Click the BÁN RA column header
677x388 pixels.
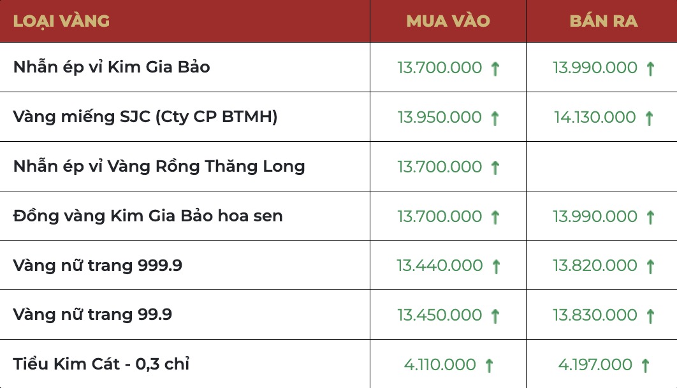[603, 21]
